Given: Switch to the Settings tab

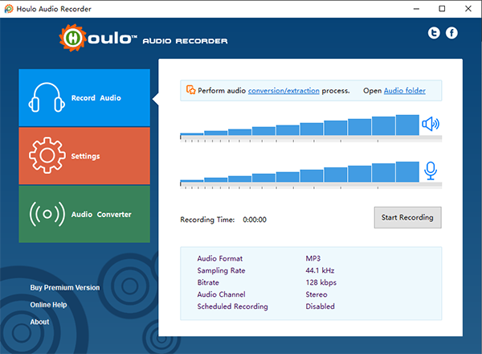Looking at the screenshot, I should (x=84, y=156).
